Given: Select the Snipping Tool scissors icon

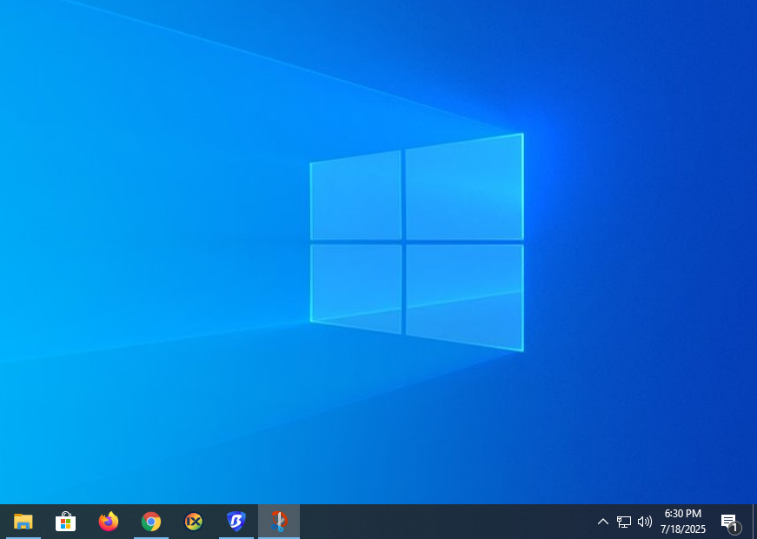Looking at the screenshot, I should (x=279, y=522).
